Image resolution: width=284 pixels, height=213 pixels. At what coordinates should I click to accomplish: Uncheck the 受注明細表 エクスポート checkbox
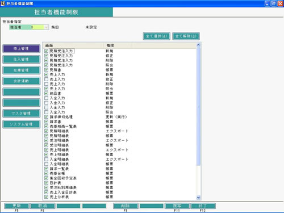(46, 140)
